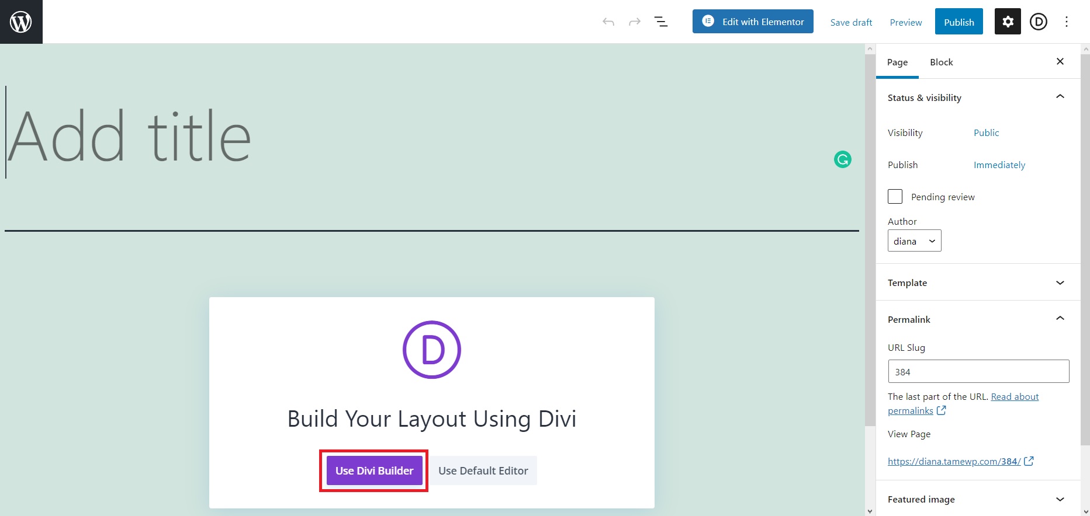Edit with Elementor
1090x516 pixels.
coord(753,22)
